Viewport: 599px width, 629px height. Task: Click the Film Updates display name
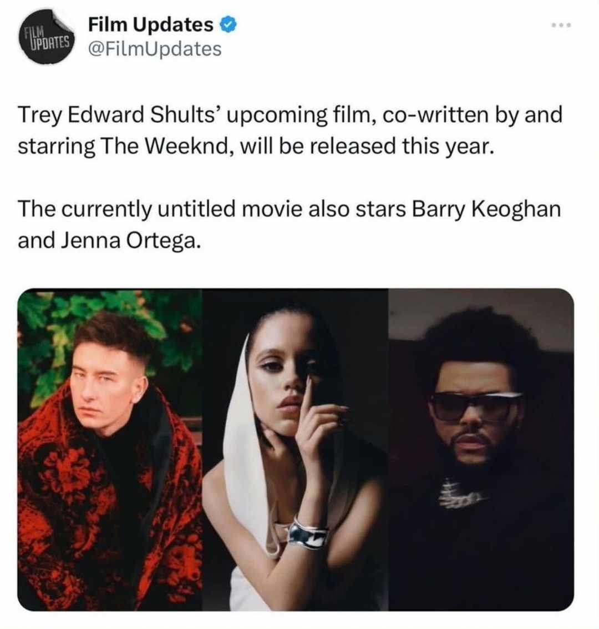point(150,25)
